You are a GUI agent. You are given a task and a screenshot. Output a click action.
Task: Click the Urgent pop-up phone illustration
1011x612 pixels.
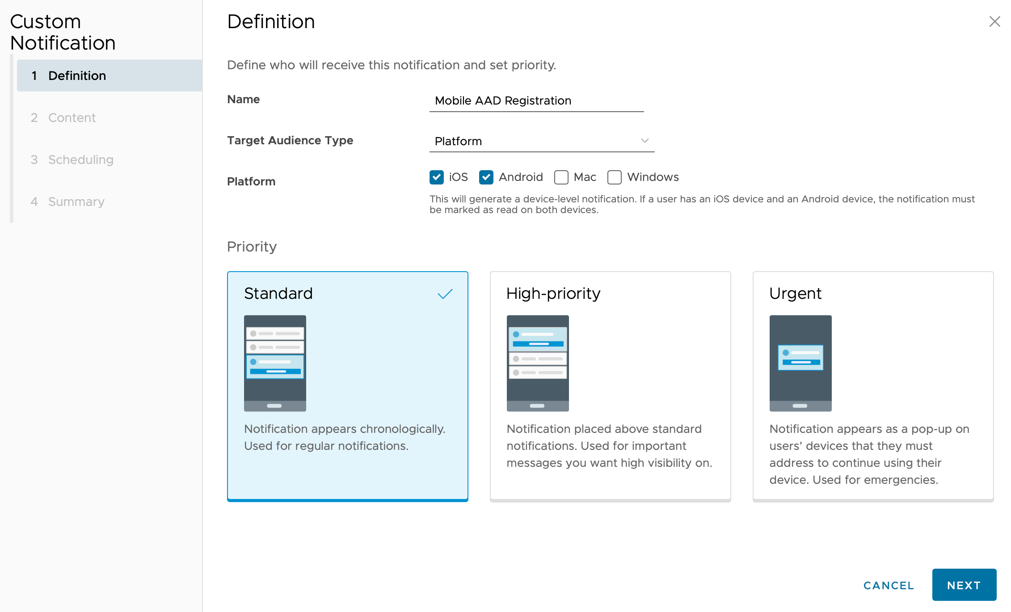point(800,363)
